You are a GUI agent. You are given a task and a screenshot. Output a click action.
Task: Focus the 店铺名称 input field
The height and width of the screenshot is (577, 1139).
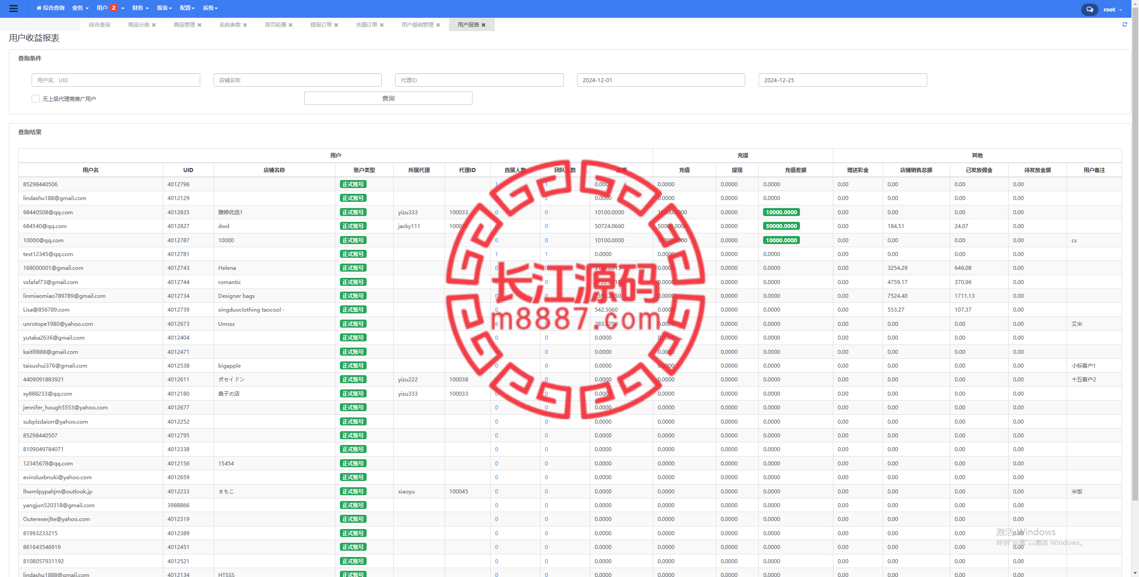(298, 80)
